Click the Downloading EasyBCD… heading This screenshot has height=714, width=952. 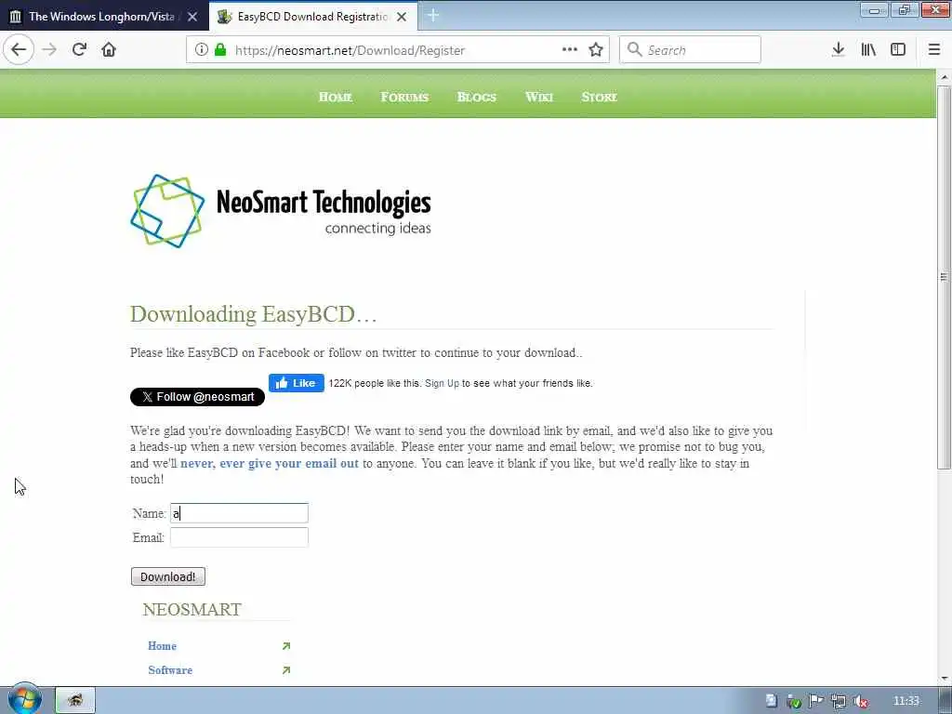coord(254,314)
